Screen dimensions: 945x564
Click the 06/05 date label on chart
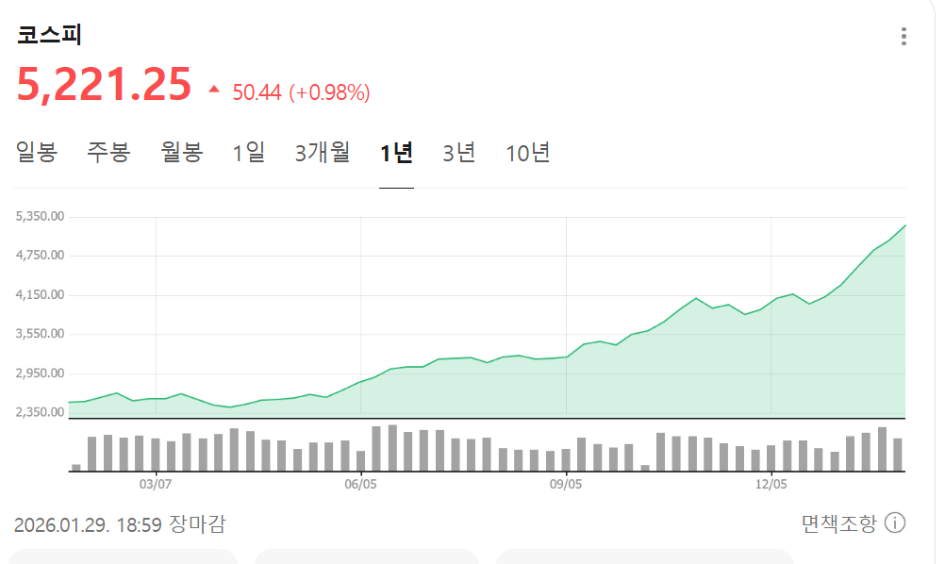pos(360,484)
